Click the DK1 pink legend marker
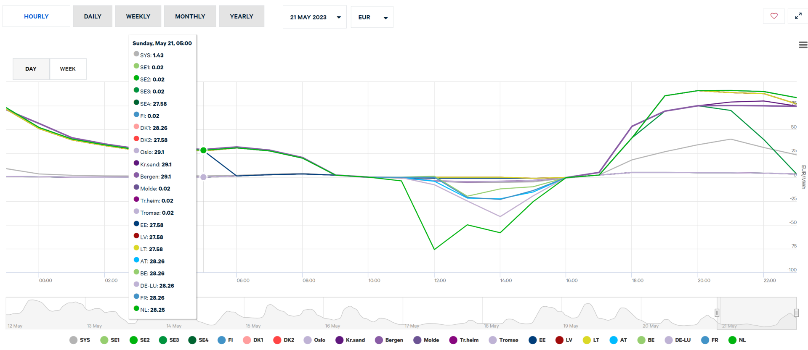The image size is (808, 350). pyautogui.click(x=247, y=340)
